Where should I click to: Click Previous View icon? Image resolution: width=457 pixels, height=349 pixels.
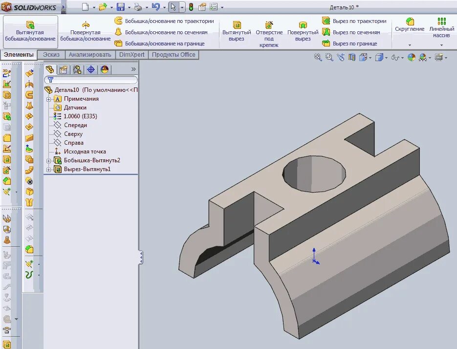point(341,57)
